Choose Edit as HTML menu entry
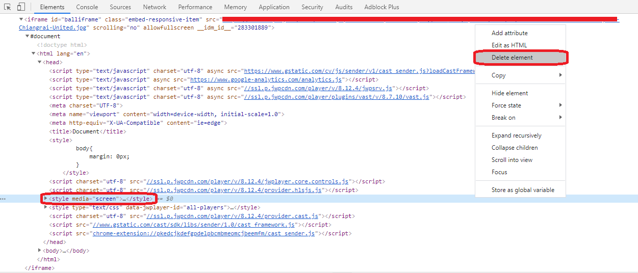 coord(520,45)
